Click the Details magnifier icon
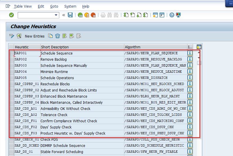This screenshot has width=233, height=156. coord(19,36)
